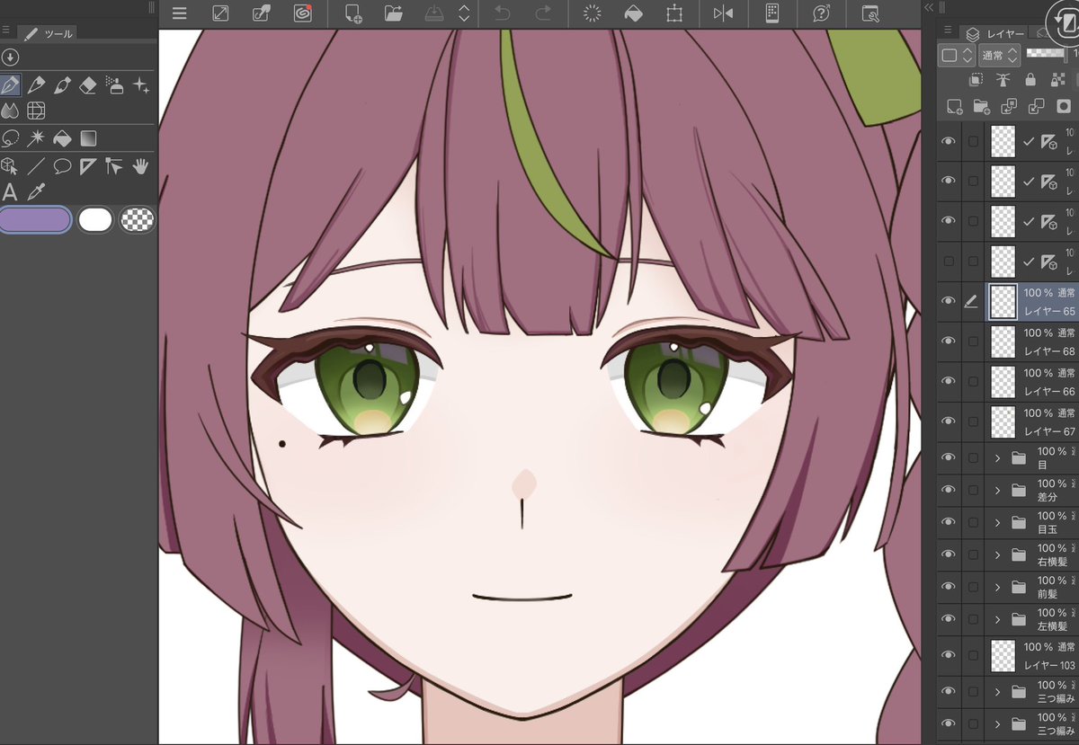Switch to the レイヤー tab
1079x745 pixels.
point(994,34)
